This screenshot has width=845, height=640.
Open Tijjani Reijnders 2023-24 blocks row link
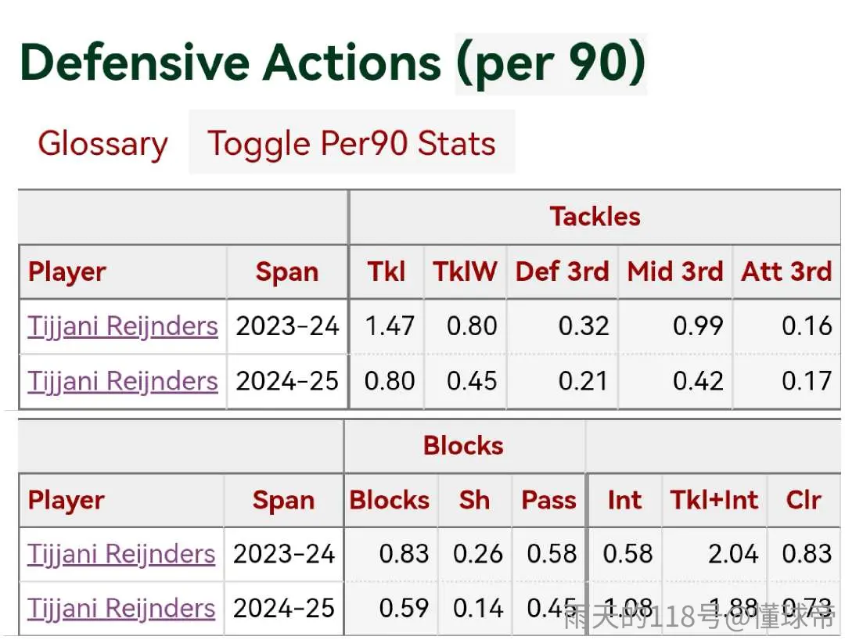click(x=121, y=555)
